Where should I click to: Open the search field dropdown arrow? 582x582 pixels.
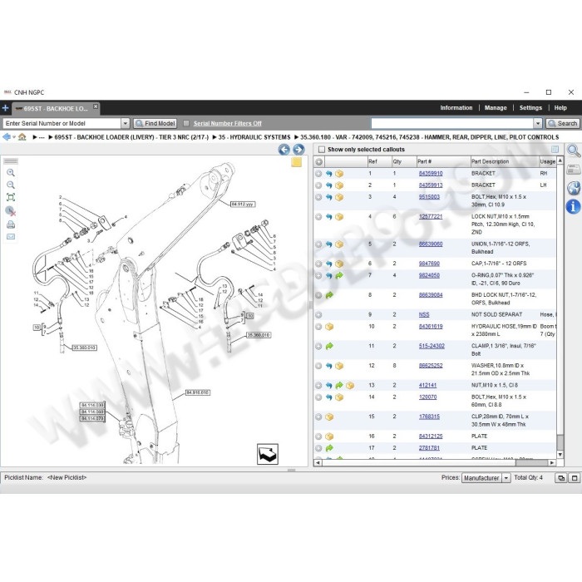tap(538, 123)
